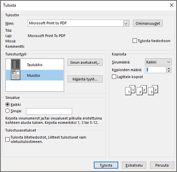Select the Taulukko entry in the style list
This screenshot has height=172, width=177.
[35, 65]
